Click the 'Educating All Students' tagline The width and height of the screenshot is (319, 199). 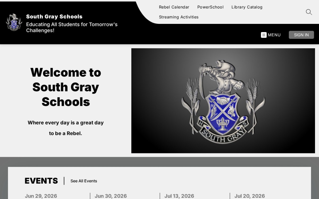click(x=72, y=27)
